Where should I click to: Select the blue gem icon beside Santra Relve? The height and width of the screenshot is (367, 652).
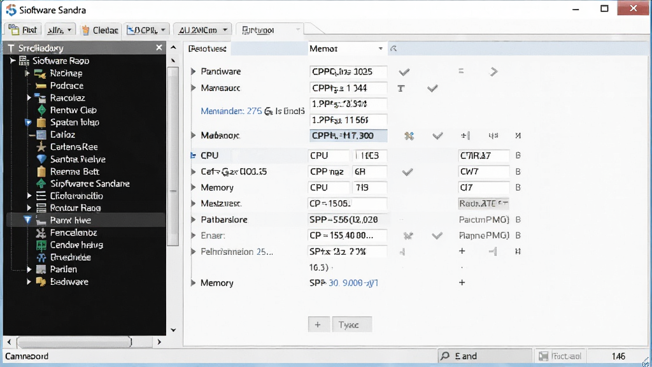tap(41, 159)
